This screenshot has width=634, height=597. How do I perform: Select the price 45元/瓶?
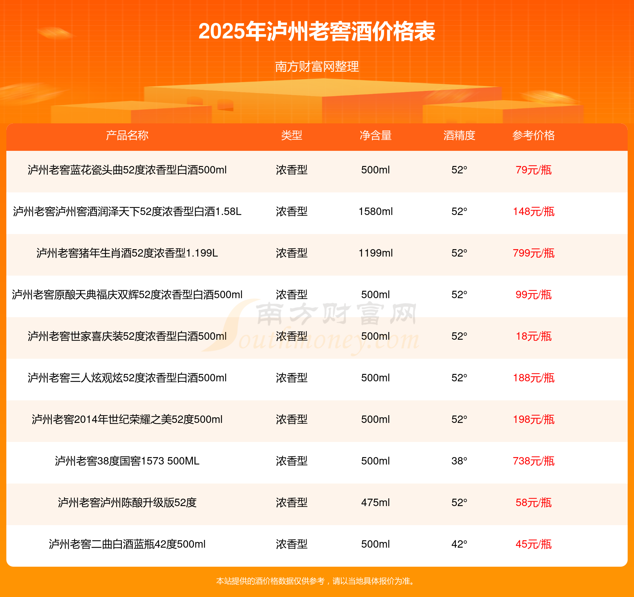pos(534,544)
